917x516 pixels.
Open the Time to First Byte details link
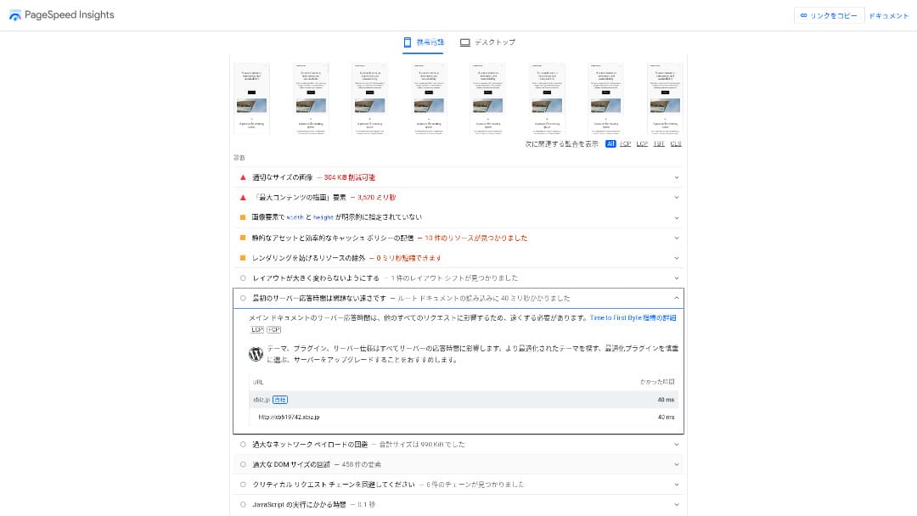coord(633,317)
